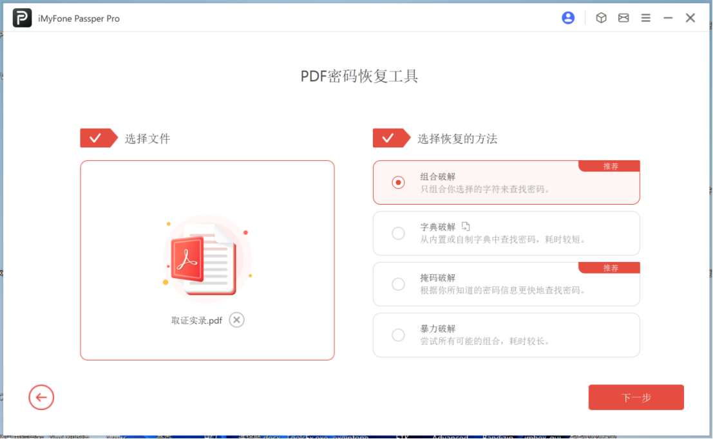Image resolution: width=713 pixels, height=439 pixels.
Task: Click the PDF密码恢复工具 title
Action: click(359, 76)
